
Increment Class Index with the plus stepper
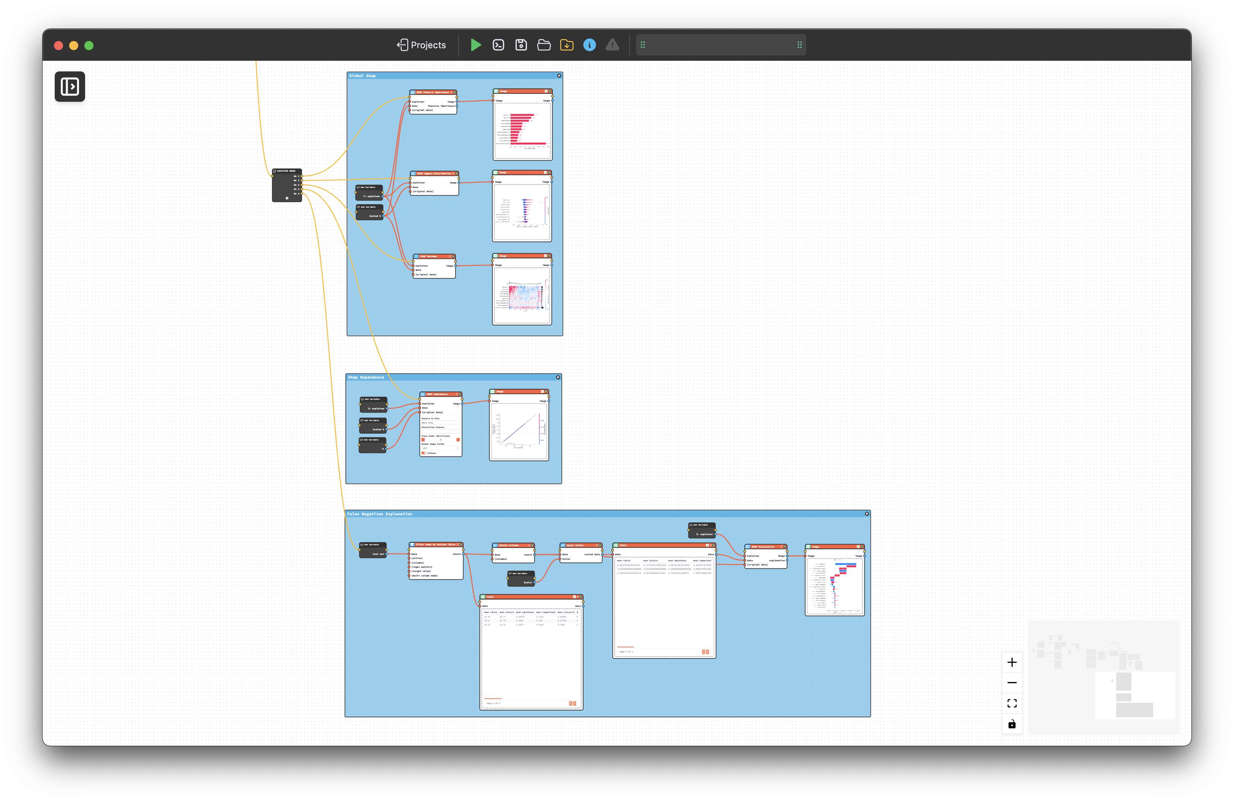click(458, 440)
